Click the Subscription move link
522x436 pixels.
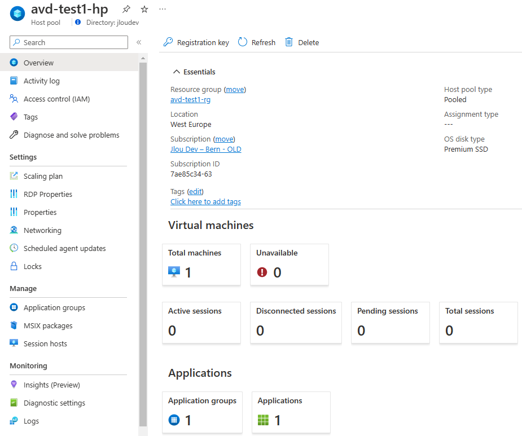pyautogui.click(x=224, y=139)
